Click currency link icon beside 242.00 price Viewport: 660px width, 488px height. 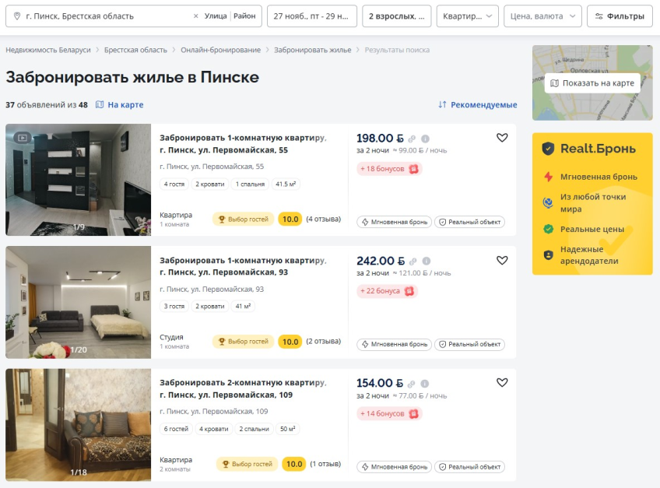(413, 261)
